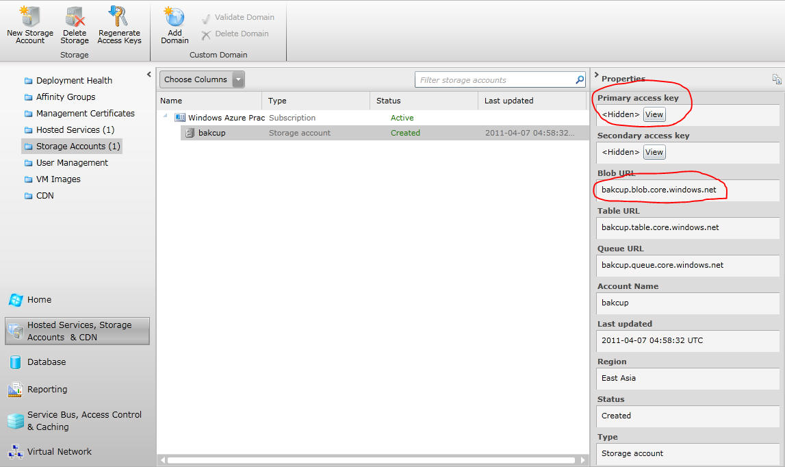Click the Created status in the bakcup row

[x=405, y=133]
